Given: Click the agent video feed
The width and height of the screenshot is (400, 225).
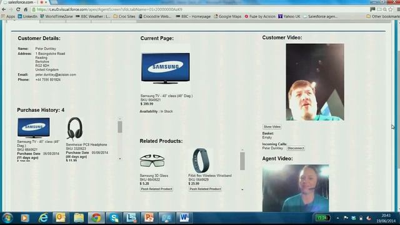Looking at the screenshot, I should (296, 188).
